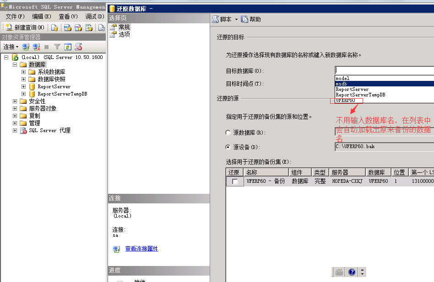The width and height of the screenshot is (434, 282).
Task: Expand the SQL Server 代理 node
Action: [15, 130]
